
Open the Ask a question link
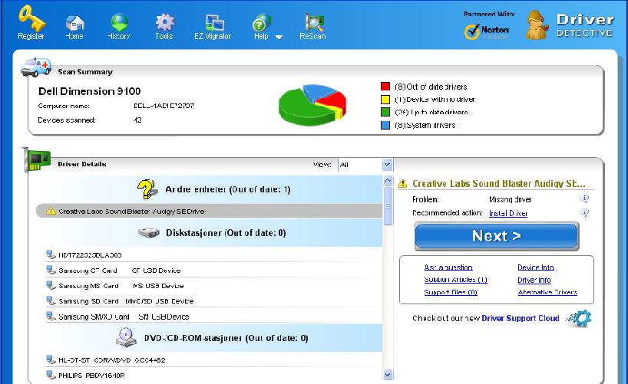[448, 267]
